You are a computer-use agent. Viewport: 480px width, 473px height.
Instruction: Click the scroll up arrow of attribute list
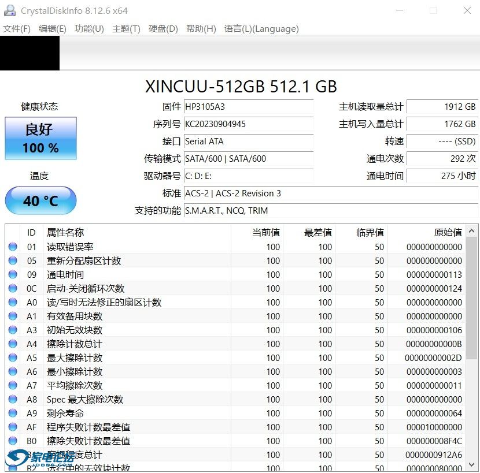coord(472,231)
